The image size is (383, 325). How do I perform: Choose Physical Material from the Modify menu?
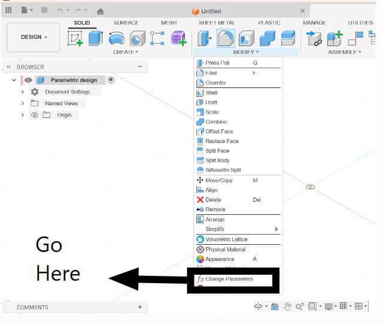click(x=238, y=250)
